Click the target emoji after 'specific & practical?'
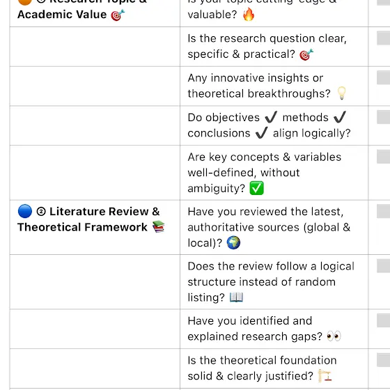 pos(306,54)
